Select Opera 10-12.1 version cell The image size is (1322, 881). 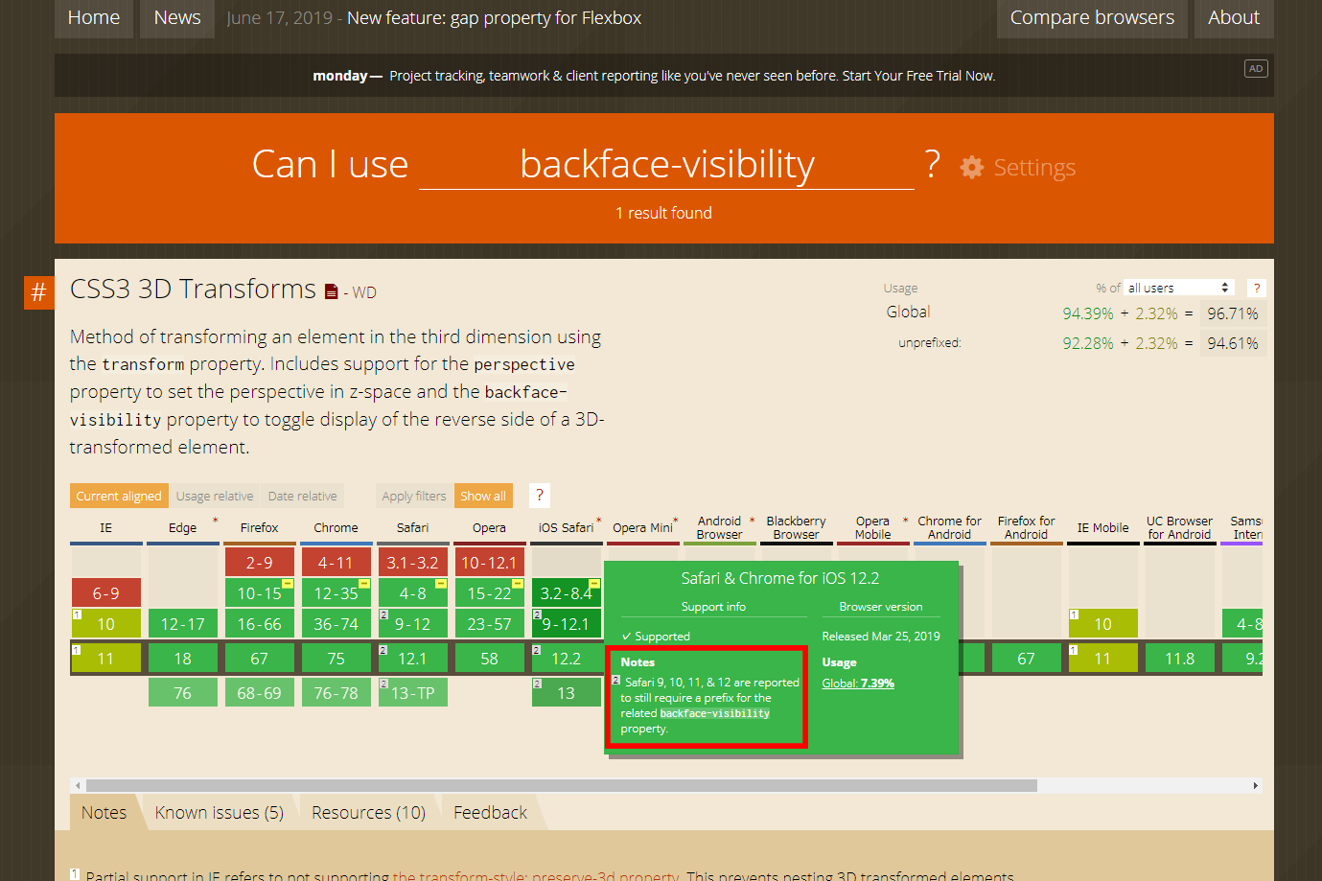[x=490, y=563]
